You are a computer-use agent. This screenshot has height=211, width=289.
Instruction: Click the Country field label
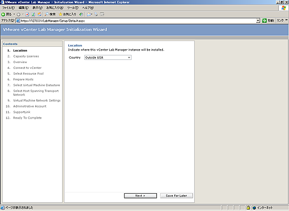point(75,57)
